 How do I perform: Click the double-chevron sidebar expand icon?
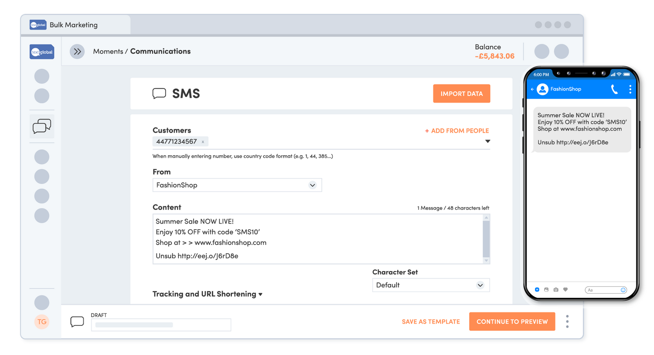click(x=77, y=51)
